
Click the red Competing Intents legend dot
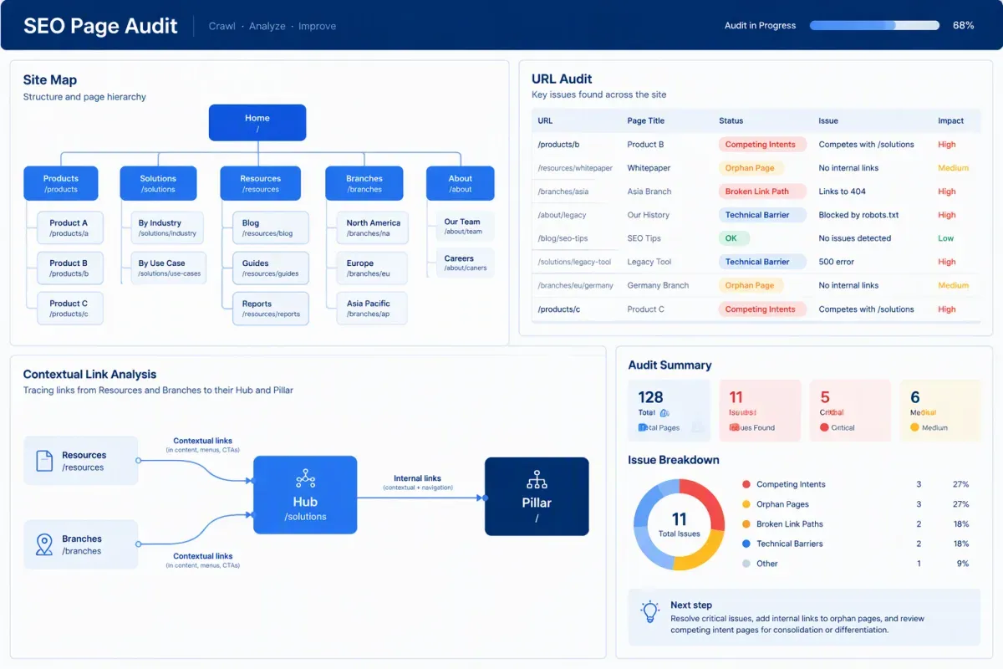click(746, 484)
